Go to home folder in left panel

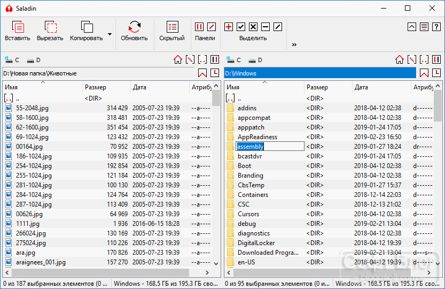(178, 60)
